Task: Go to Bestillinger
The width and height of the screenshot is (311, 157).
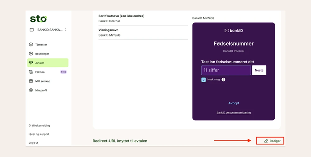Action: pyautogui.click(x=42, y=54)
